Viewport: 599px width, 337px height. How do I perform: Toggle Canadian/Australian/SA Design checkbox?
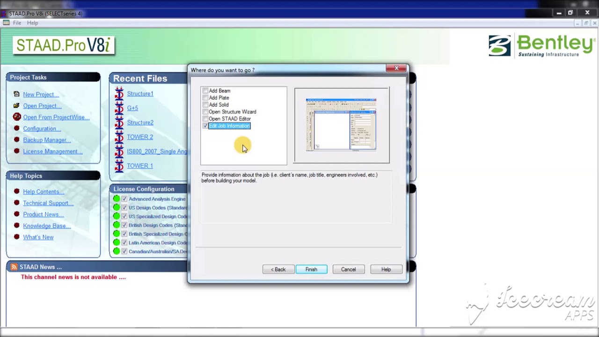pyautogui.click(x=124, y=251)
